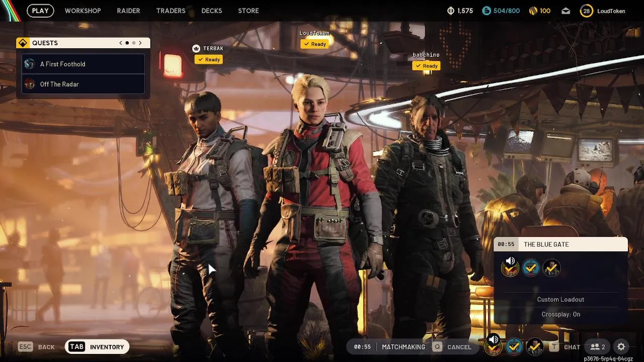CANCEL the matchmaking
Viewport: 644px width, 362px height.
click(459, 347)
